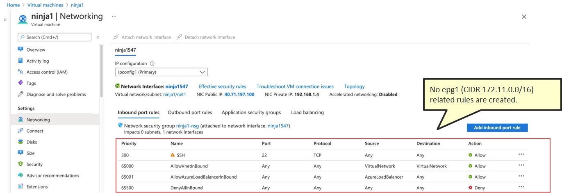Click the warning icon on SSH rule
562x193 pixels.
coord(173,155)
